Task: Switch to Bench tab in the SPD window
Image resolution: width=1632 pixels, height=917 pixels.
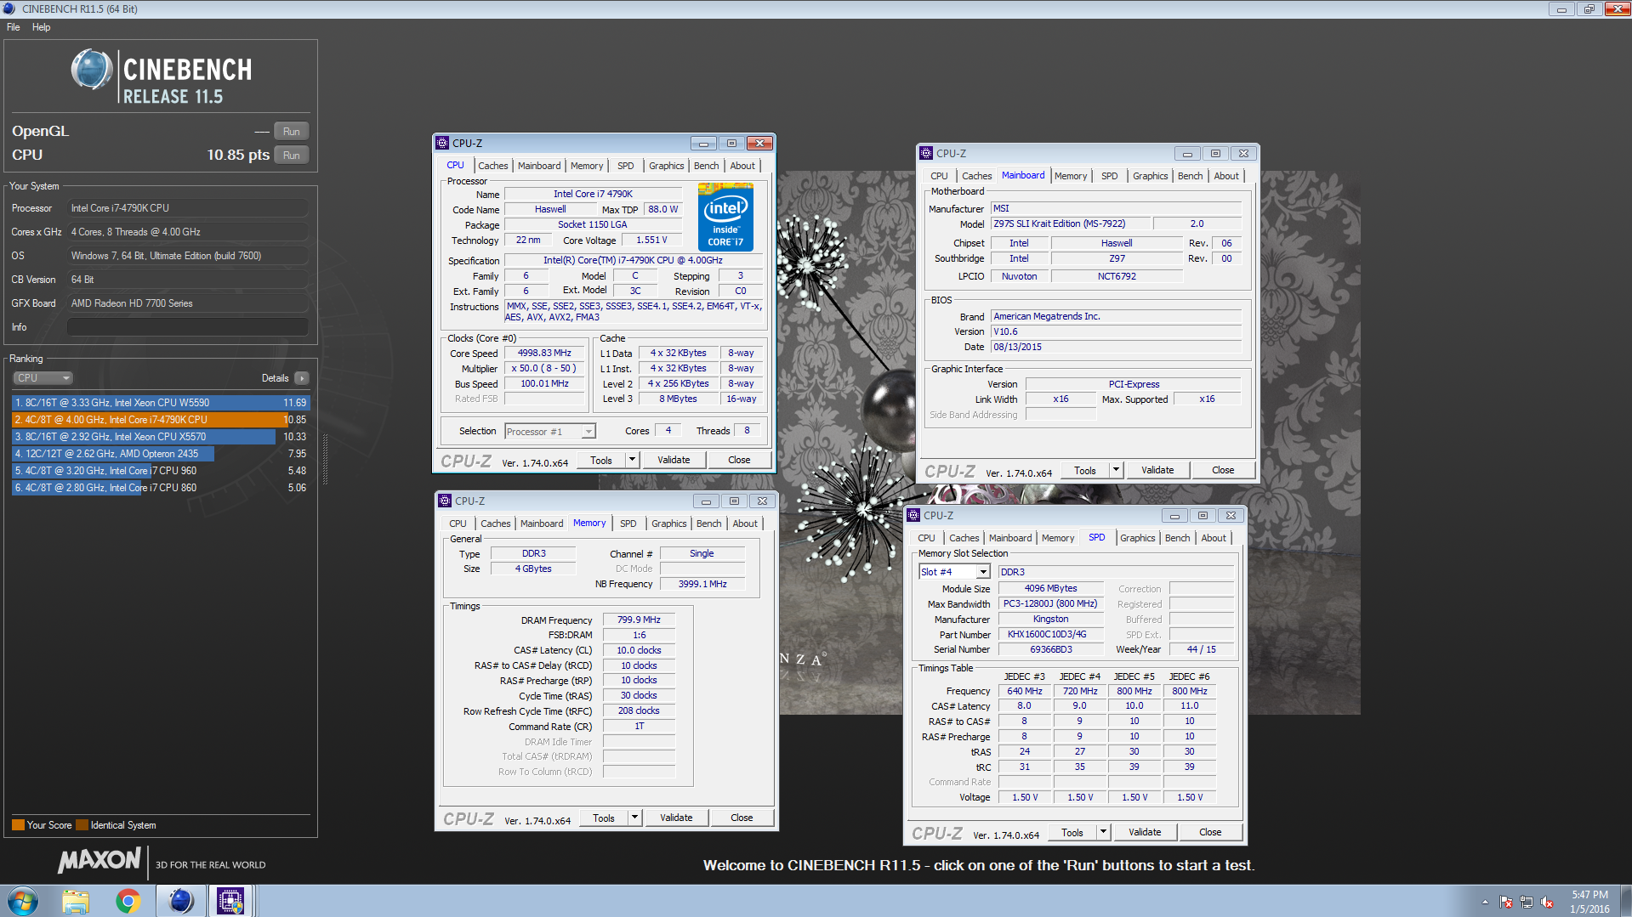Action: pos(1177,538)
